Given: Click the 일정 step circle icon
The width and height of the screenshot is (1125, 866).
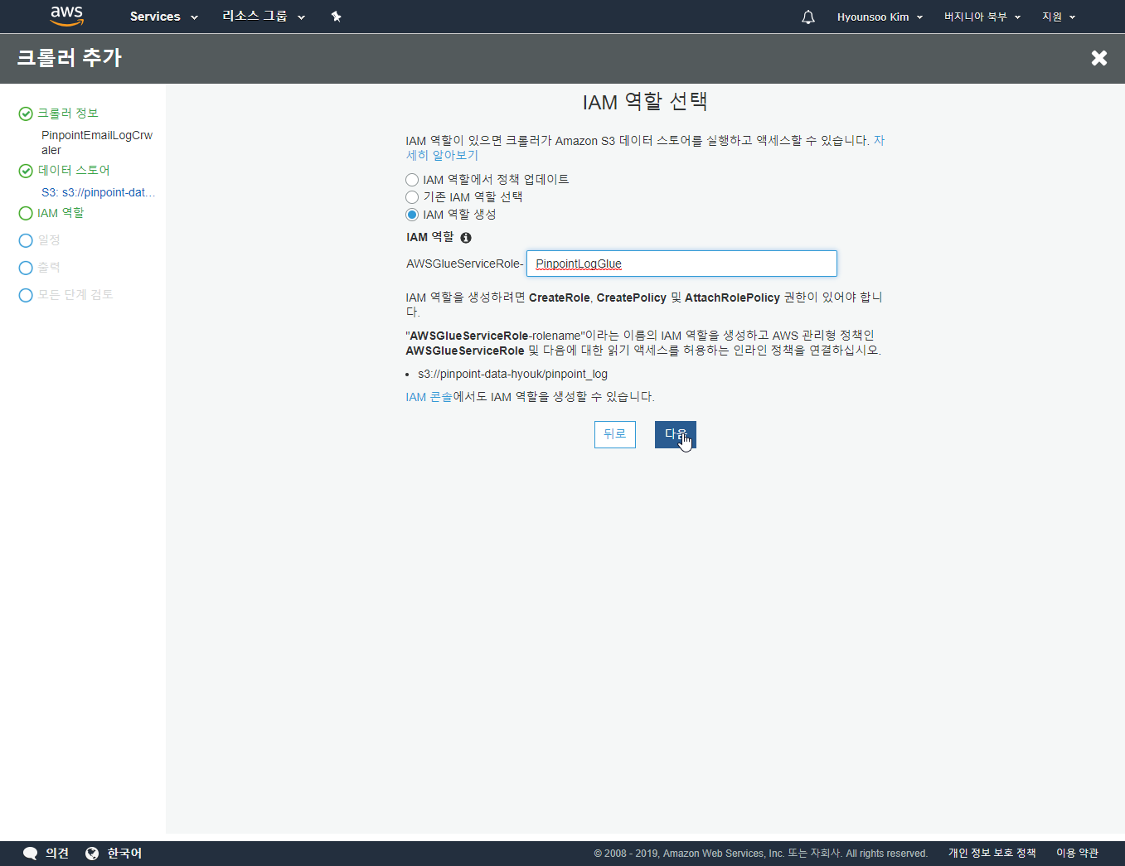Looking at the screenshot, I should [26, 240].
